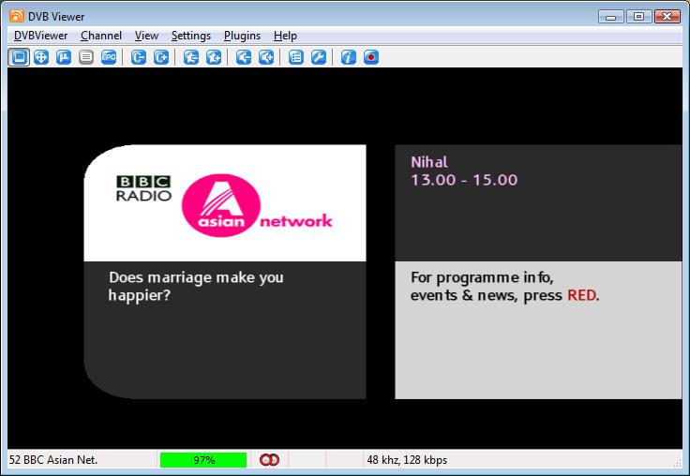Click the BBC Radio Asian Network logo
This screenshot has width=690, height=476.
tap(224, 205)
